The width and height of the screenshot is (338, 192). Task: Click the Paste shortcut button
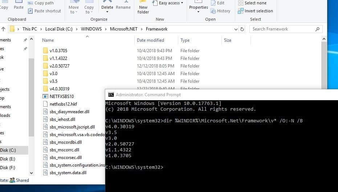tap(48, 11)
